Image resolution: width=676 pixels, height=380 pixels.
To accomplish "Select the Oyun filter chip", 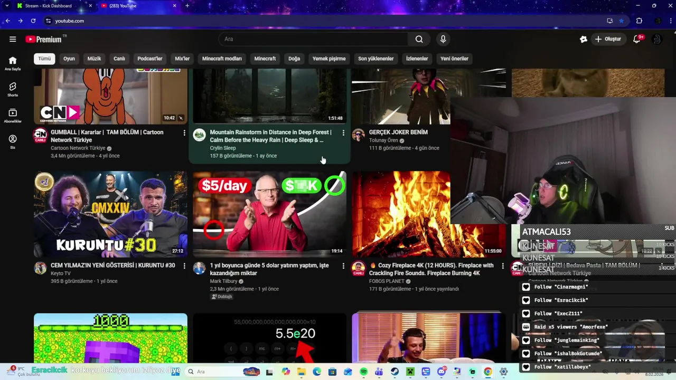I will [x=69, y=59].
